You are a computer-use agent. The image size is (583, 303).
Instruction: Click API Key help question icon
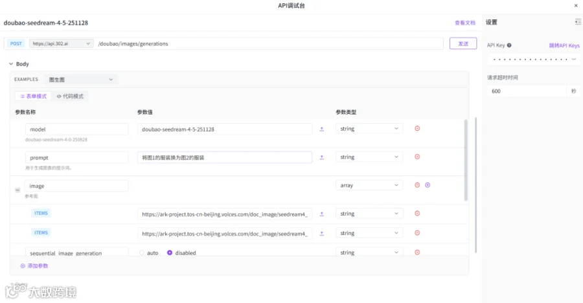pyautogui.click(x=509, y=45)
